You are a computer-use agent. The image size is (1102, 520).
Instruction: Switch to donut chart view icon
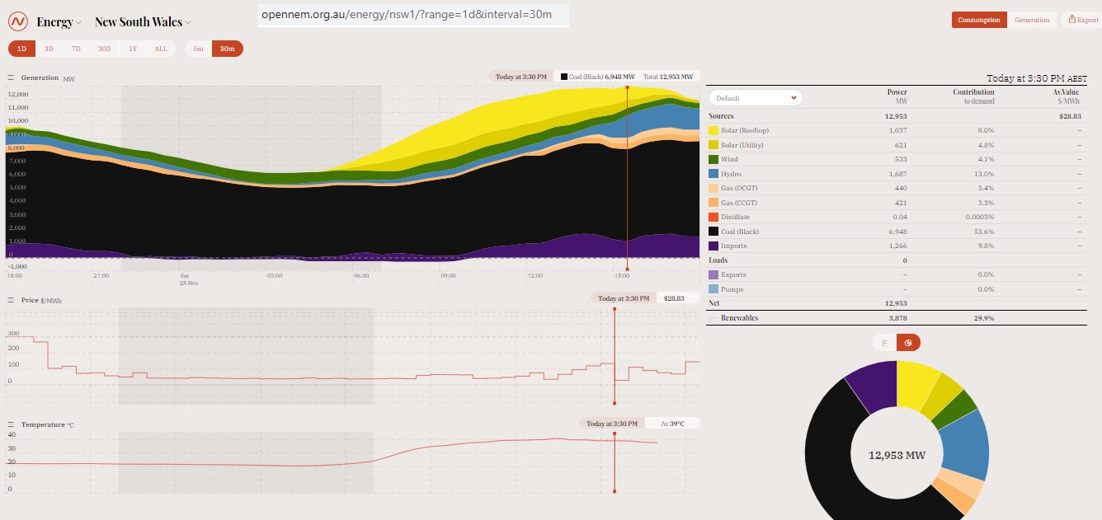point(908,342)
